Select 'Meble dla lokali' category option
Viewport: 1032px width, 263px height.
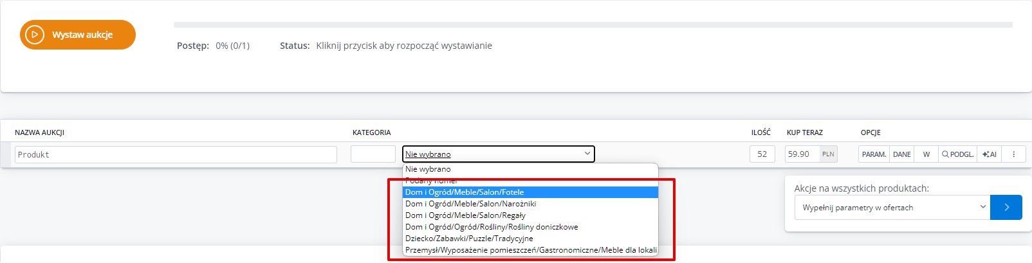(x=530, y=250)
